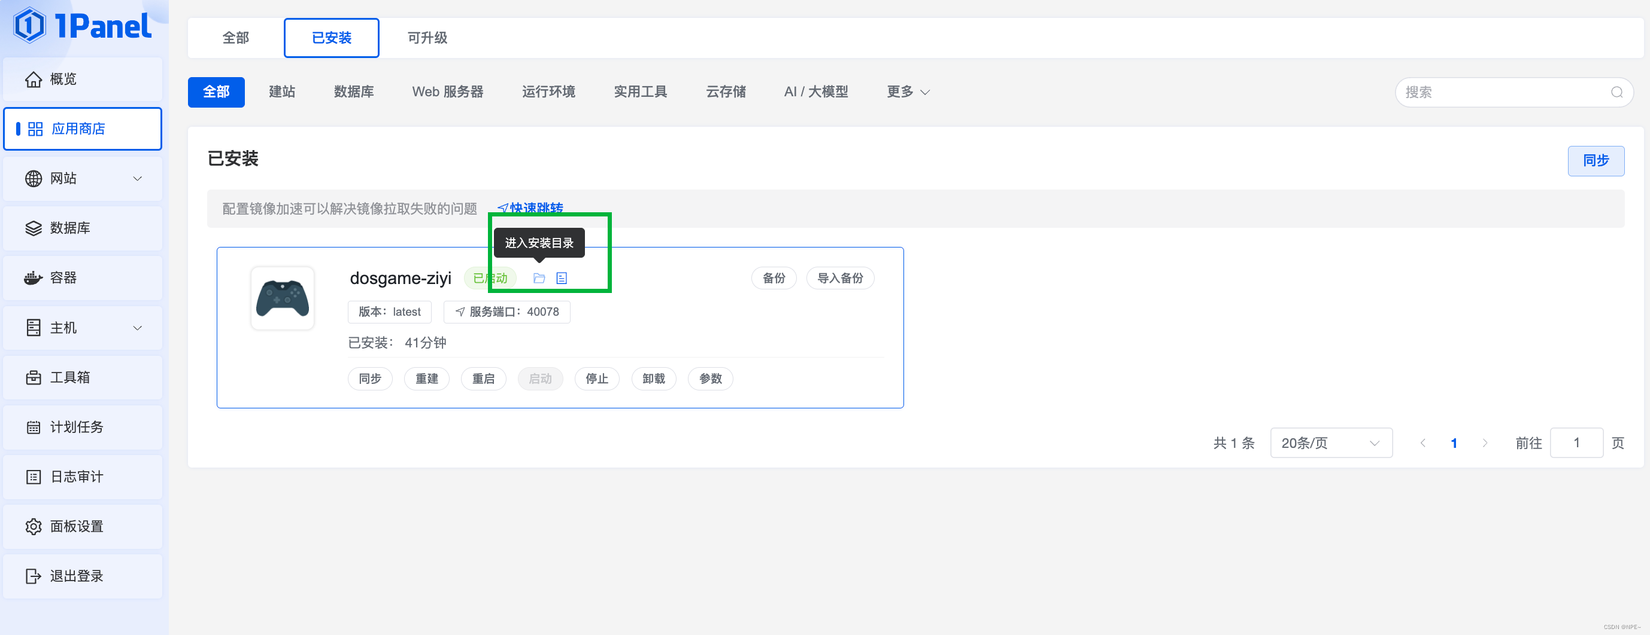1650x635 pixels.
Task: Open the 更多 categories dropdown
Action: tap(908, 92)
